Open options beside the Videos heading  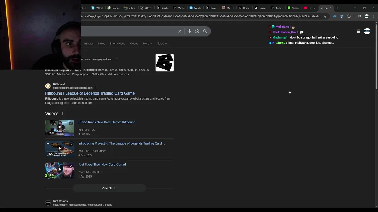tap(62, 114)
